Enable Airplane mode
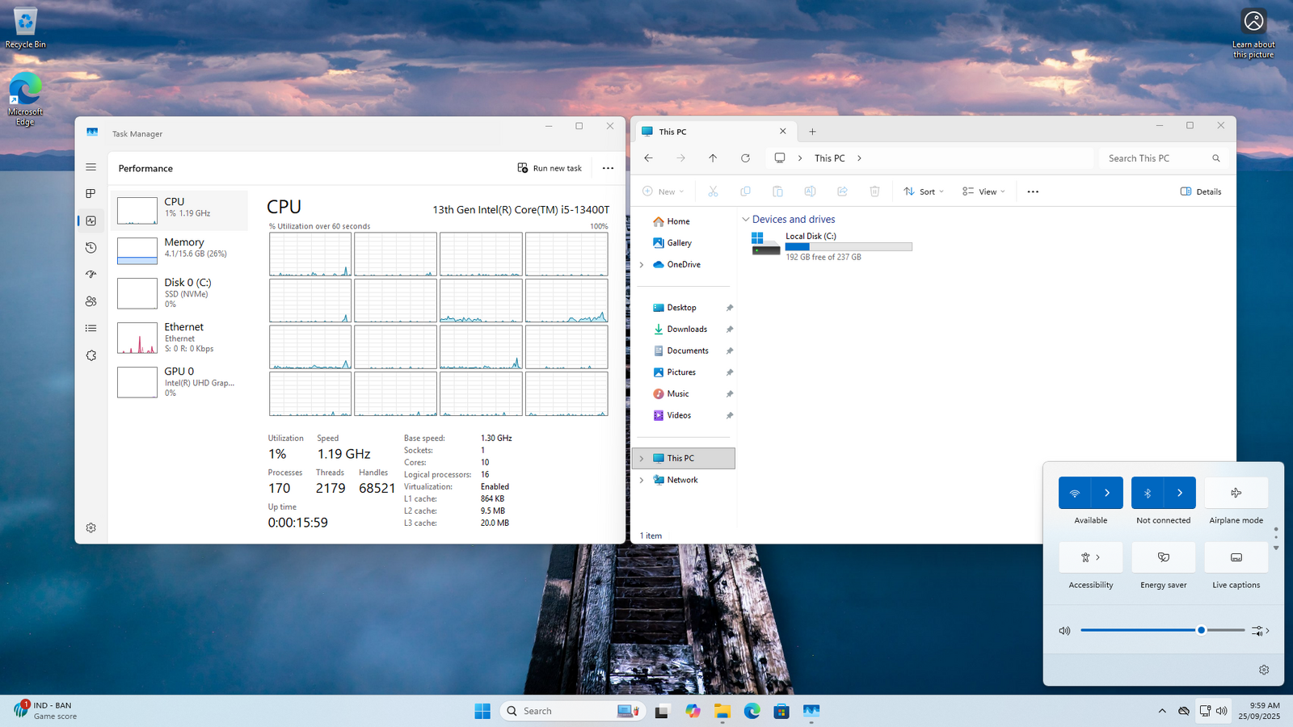 (x=1236, y=493)
